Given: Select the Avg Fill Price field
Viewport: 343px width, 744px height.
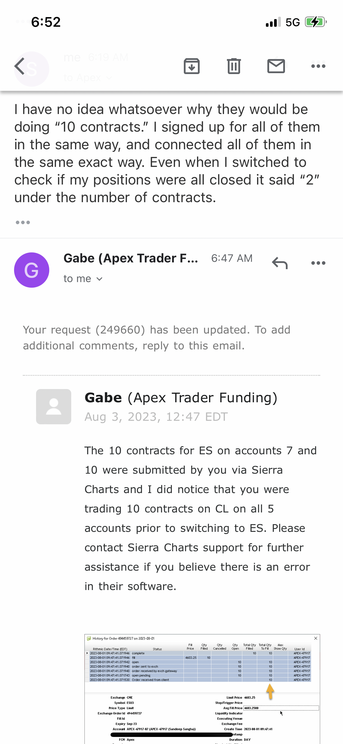Looking at the screenshot, I should pyautogui.click(x=281, y=708).
